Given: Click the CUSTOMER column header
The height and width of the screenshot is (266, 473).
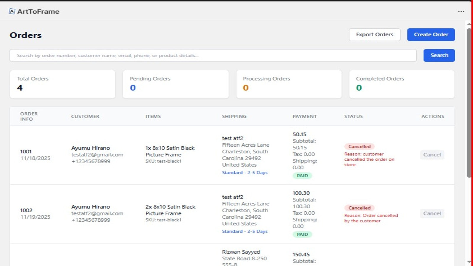Looking at the screenshot, I should tap(85, 116).
